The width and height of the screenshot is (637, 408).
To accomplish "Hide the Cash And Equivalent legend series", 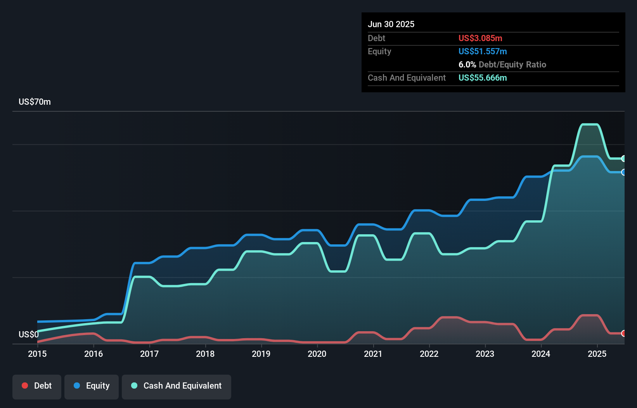I will coord(177,386).
